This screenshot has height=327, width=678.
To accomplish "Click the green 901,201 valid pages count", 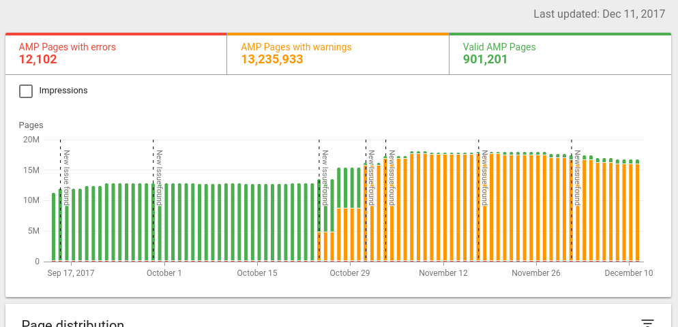I will pyautogui.click(x=484, y=60).
